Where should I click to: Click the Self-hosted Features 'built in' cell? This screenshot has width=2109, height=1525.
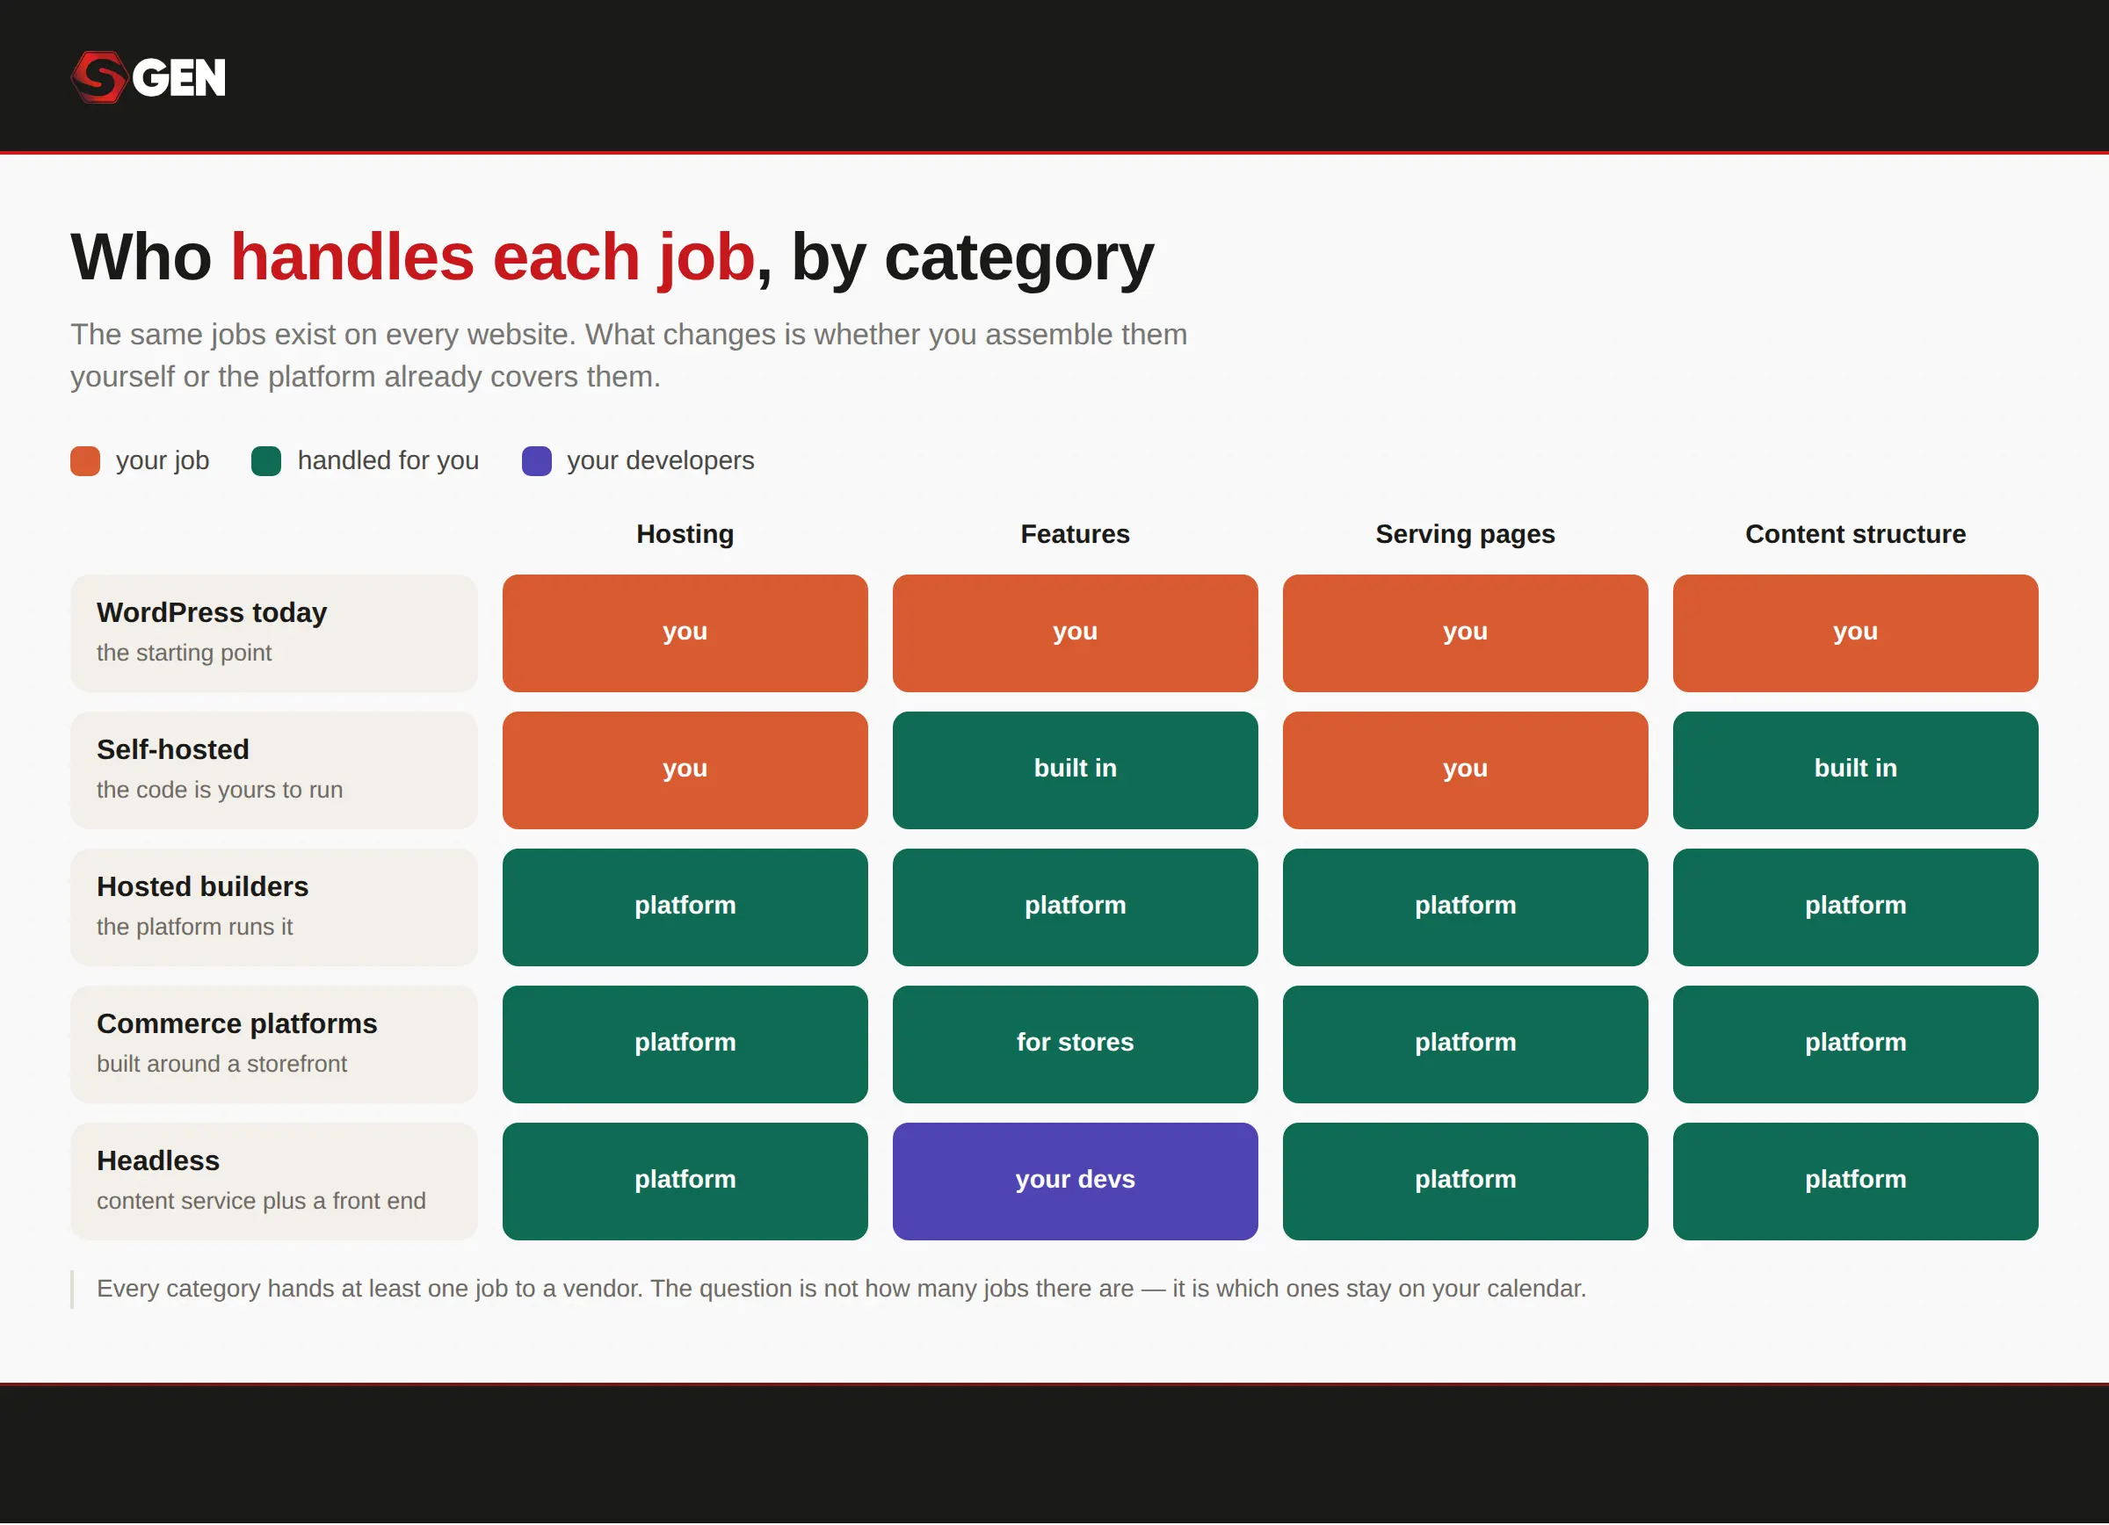pyautogui.click(x=1075, y=770)
